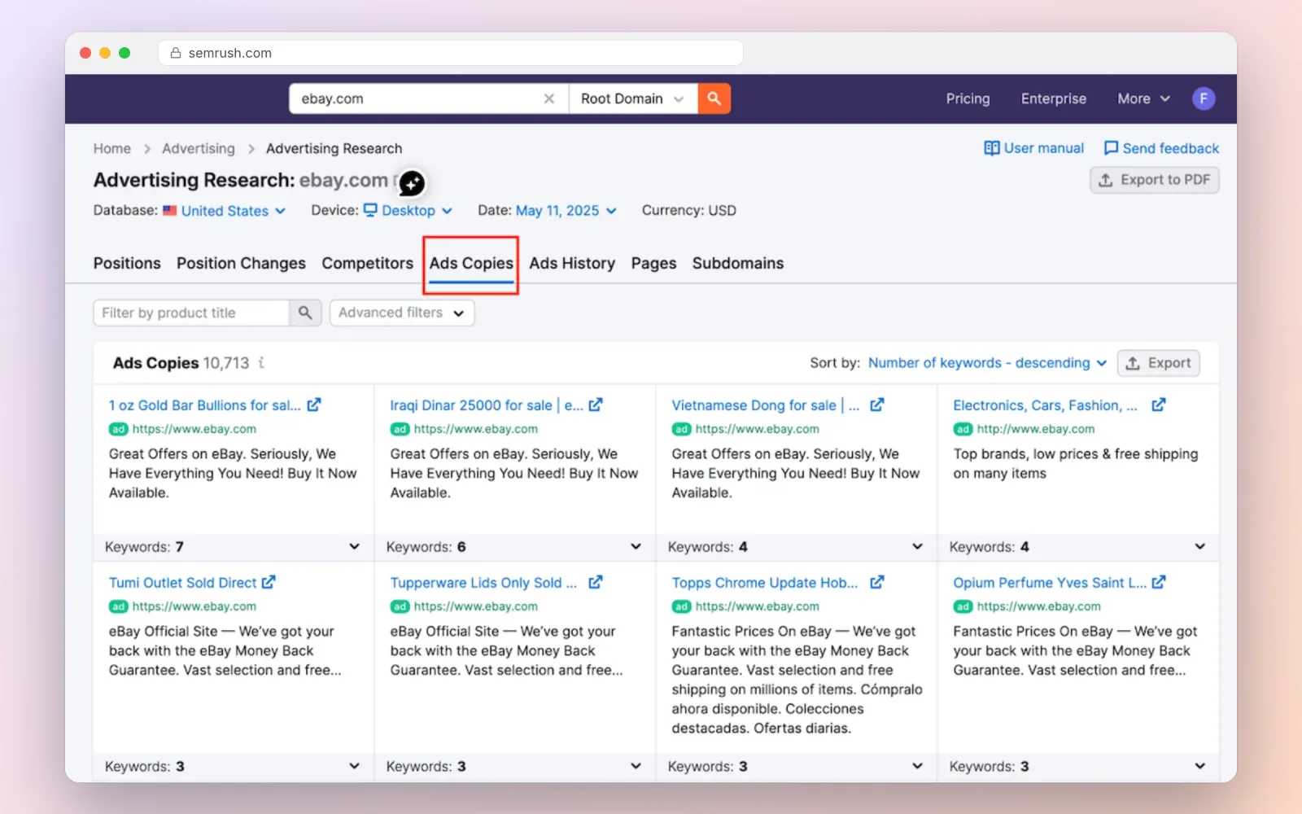This screenshot has height=814, width=1302.
Task: Open external link for Vietnamese Dong ad
Action: tap(876, 405)
